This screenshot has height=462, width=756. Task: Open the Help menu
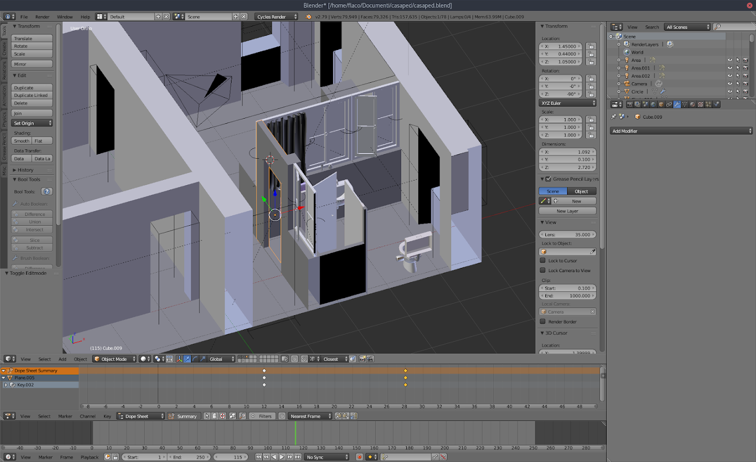(85, 17)
